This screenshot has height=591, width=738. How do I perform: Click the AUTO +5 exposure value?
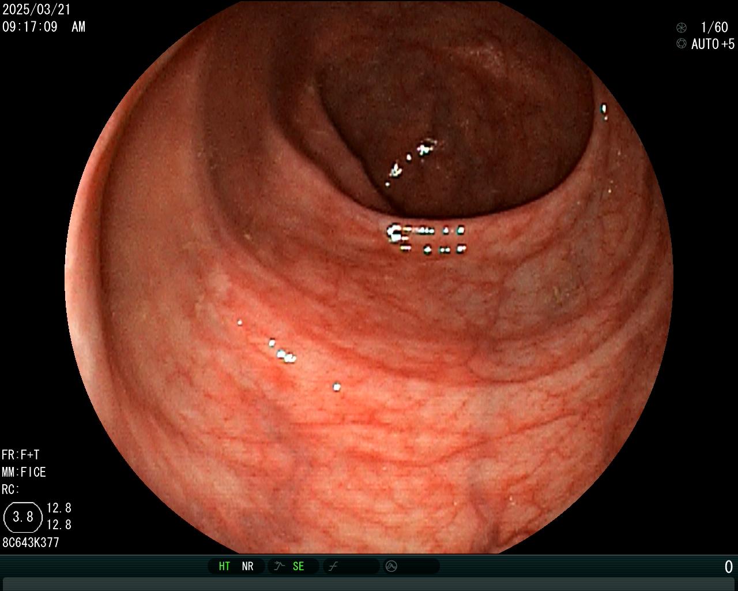(x=713, y=44)
